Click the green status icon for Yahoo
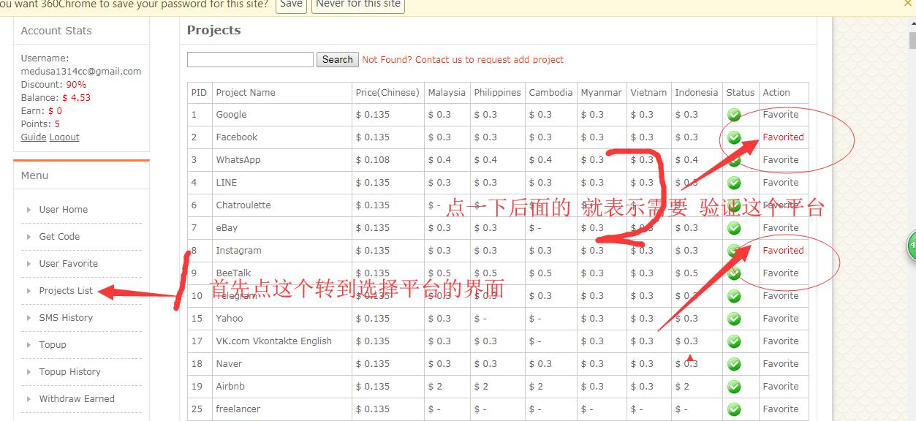 [734, 319]
